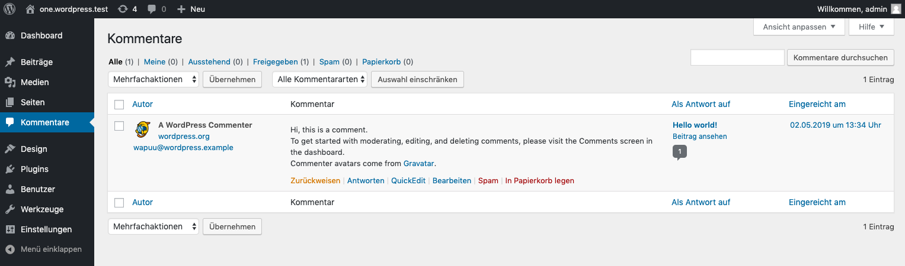Click the Seiten pages icon
This screenshot has width=905, height=266.
[x=10, y=102]
